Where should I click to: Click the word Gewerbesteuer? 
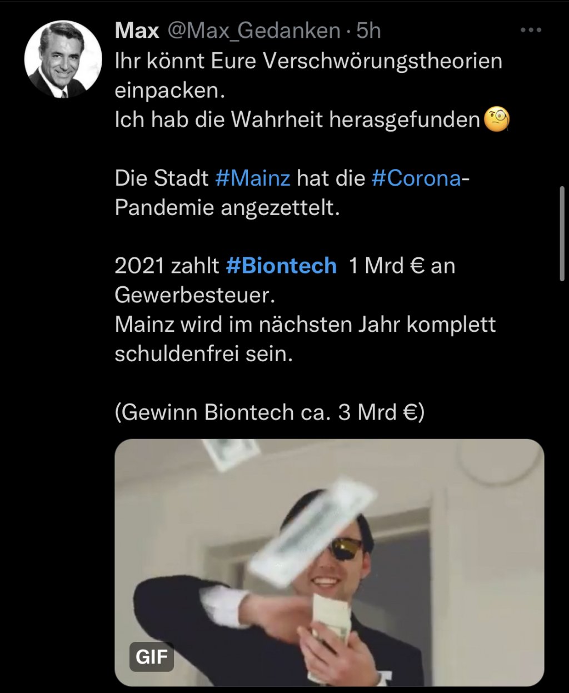pyautogui.click(x=194, y=295)
